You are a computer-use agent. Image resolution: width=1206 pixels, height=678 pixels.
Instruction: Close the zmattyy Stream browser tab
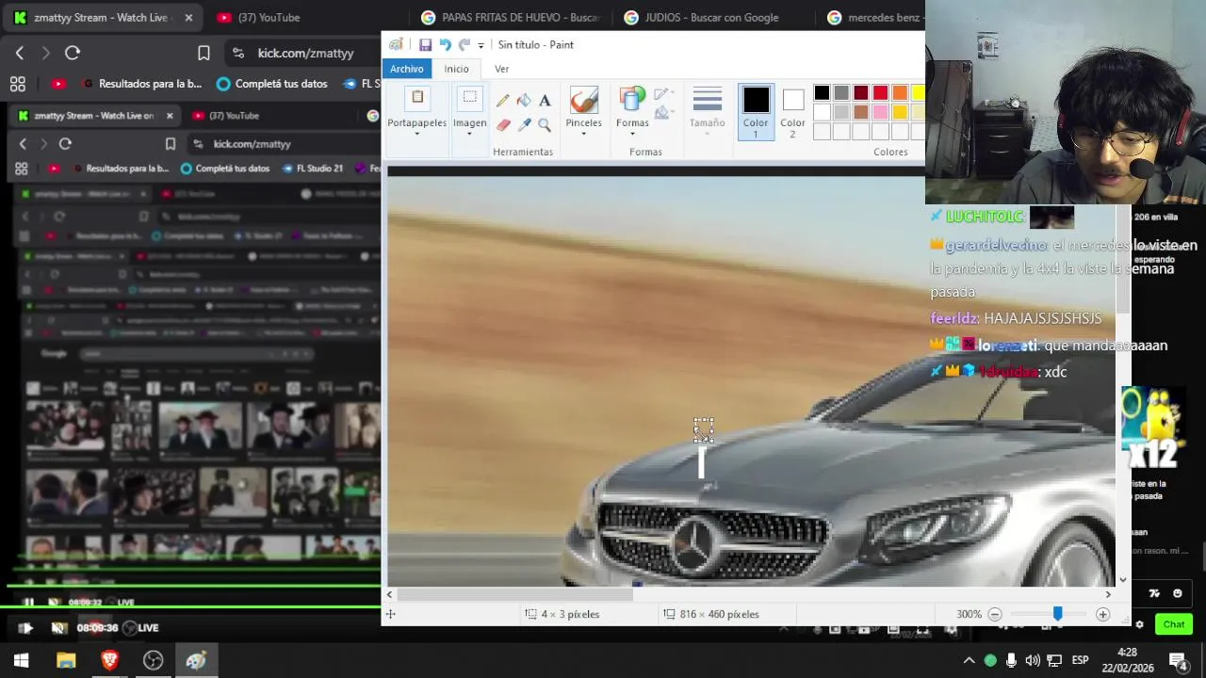pyautogui.click(x=188, y=18)
